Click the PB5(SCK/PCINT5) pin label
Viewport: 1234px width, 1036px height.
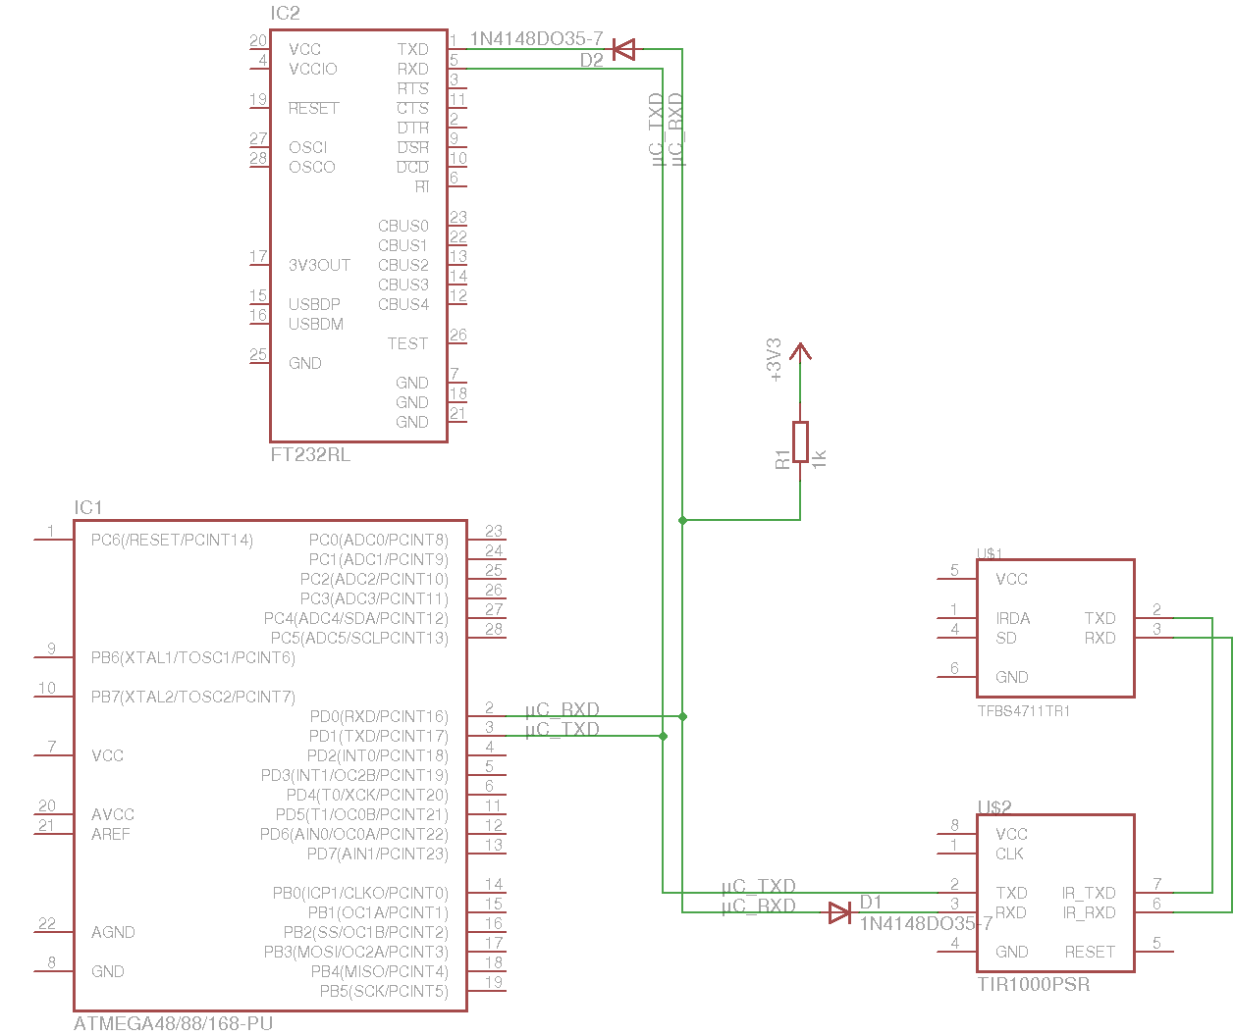pos(384,991)
